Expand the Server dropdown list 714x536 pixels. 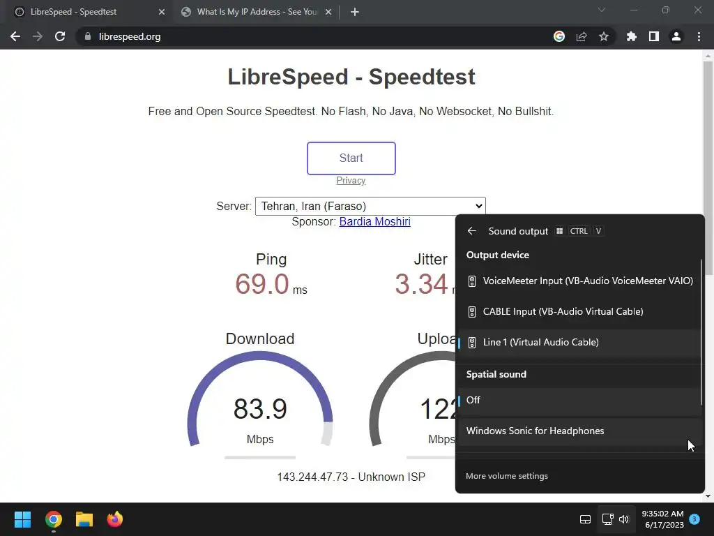point(370,206)
